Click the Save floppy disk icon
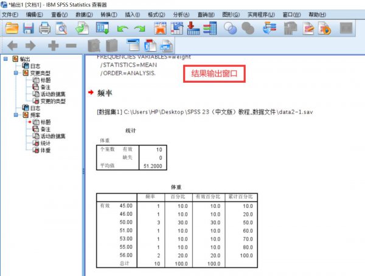This screenshot has width=365, height=276. (x=29, y=28)
